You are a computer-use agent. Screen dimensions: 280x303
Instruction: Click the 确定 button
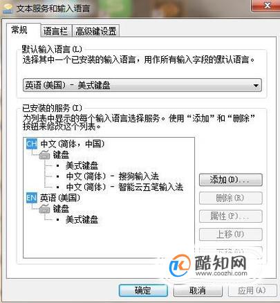pyautogui.click(x=143, y=291)
